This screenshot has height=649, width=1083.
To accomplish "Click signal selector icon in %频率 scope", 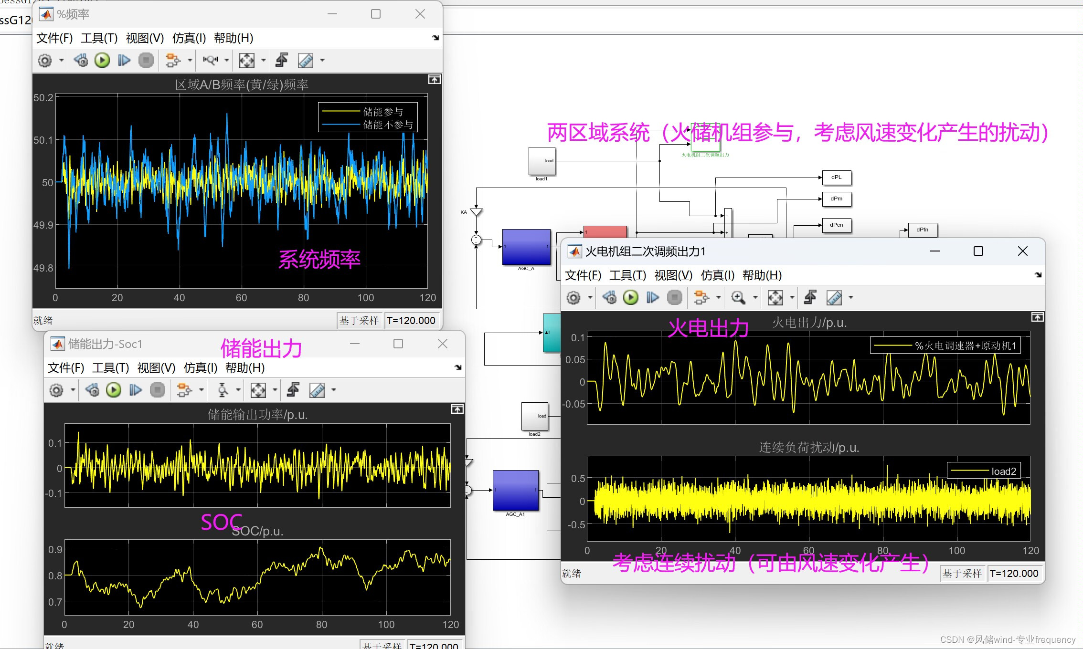I will [x=173, y=61].
